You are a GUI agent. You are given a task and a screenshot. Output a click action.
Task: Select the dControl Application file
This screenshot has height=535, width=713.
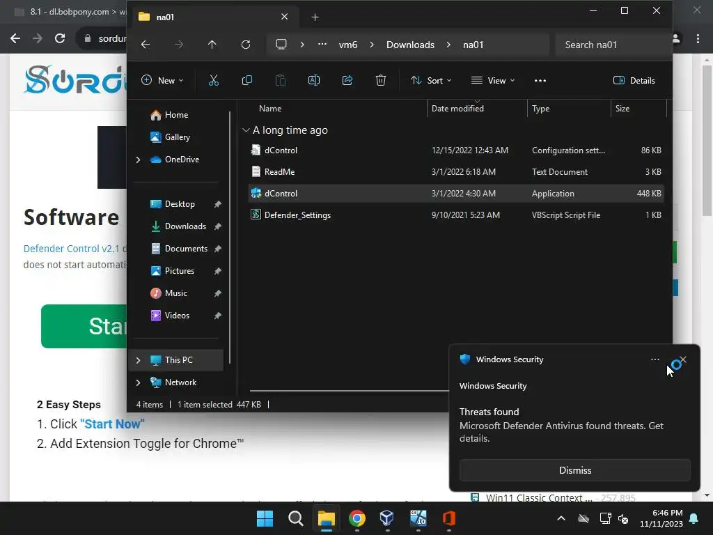(x=456, y=194)
